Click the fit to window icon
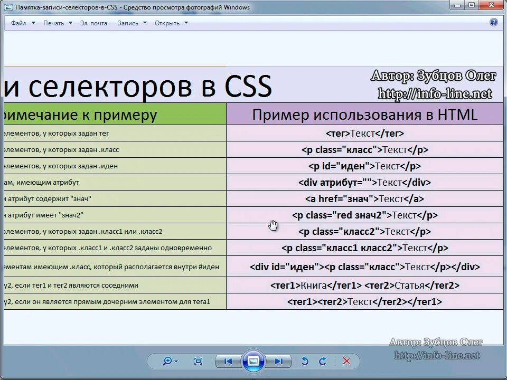507x380 pixels. tap(198, 361)
